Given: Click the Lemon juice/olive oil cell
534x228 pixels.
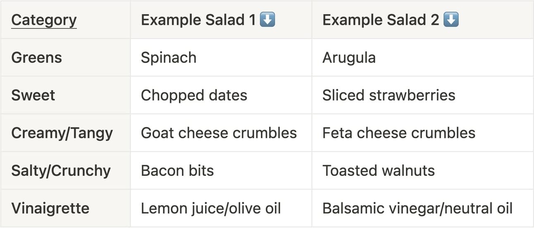Looking at the screenshot, I should [211, 208].
